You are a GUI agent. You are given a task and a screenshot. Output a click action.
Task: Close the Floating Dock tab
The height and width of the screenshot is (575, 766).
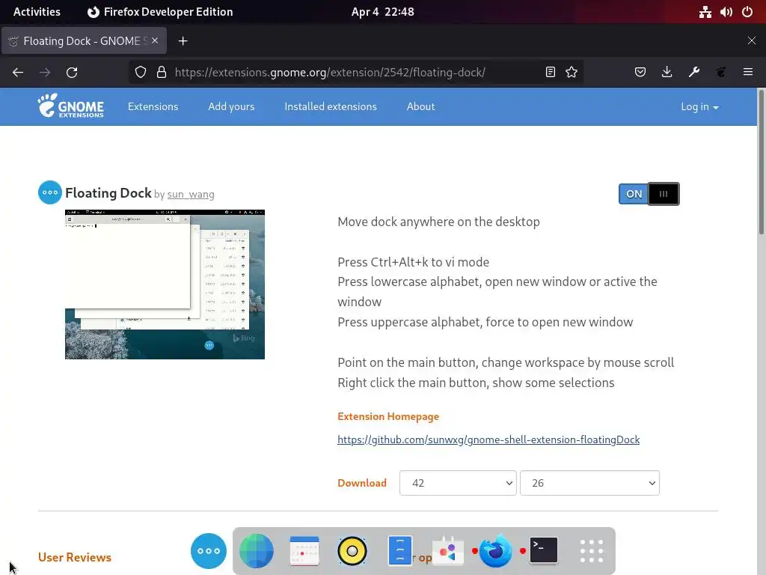(155, 41)
